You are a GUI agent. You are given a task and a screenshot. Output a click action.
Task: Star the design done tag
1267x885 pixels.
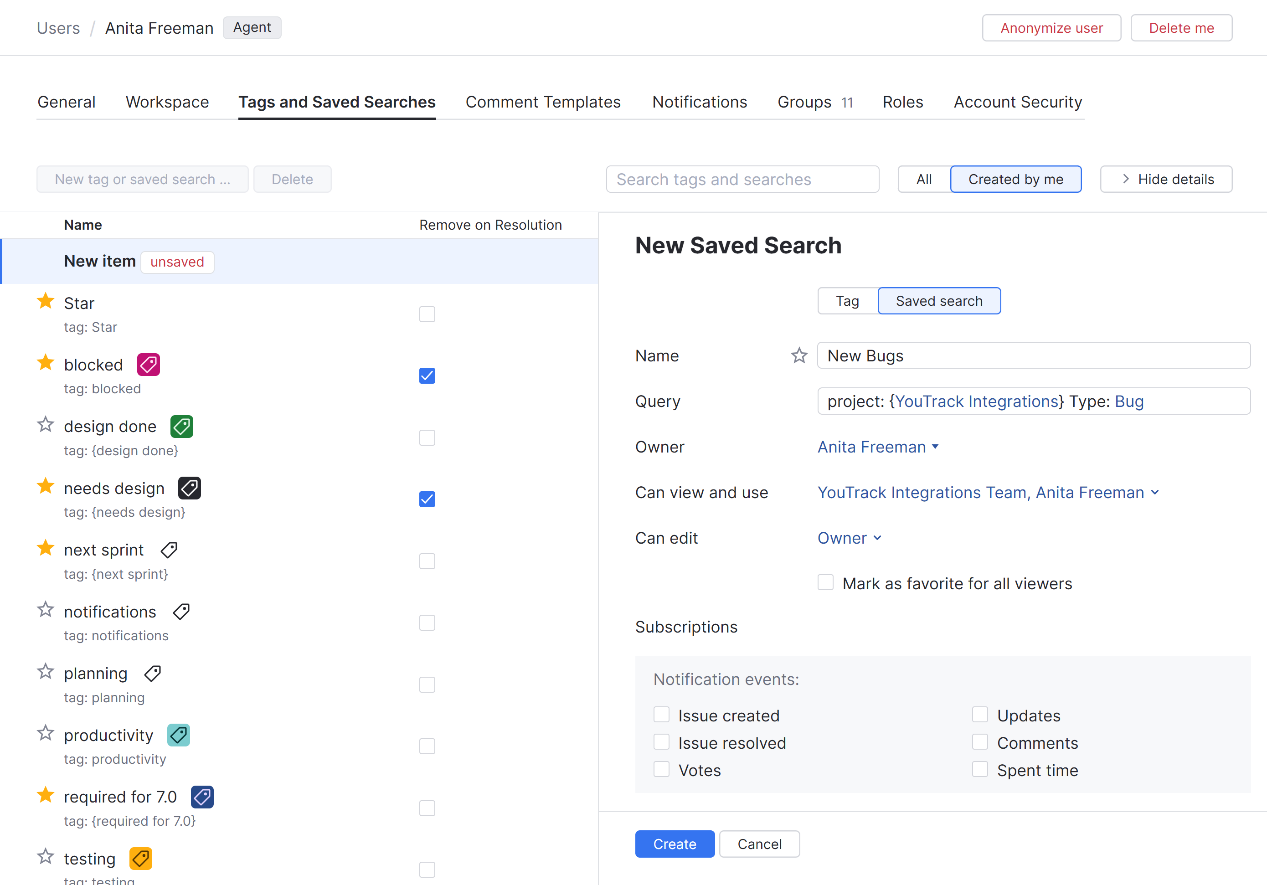pyautogui.click(x=45, y=424)
